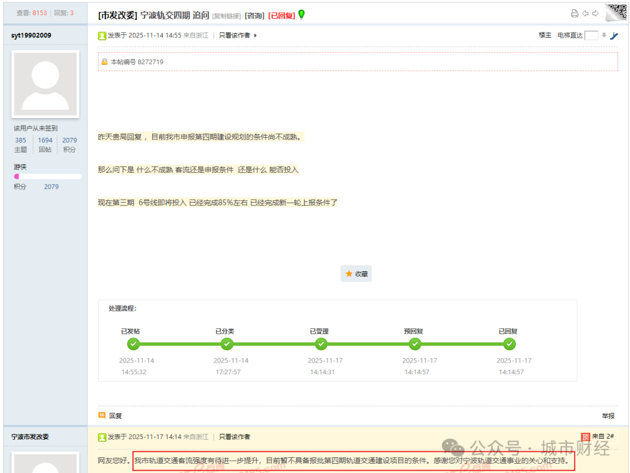Screen dimensions: 630x473
Task: Click the 回复: 3 reply count
Action: [x=64, y=13]
